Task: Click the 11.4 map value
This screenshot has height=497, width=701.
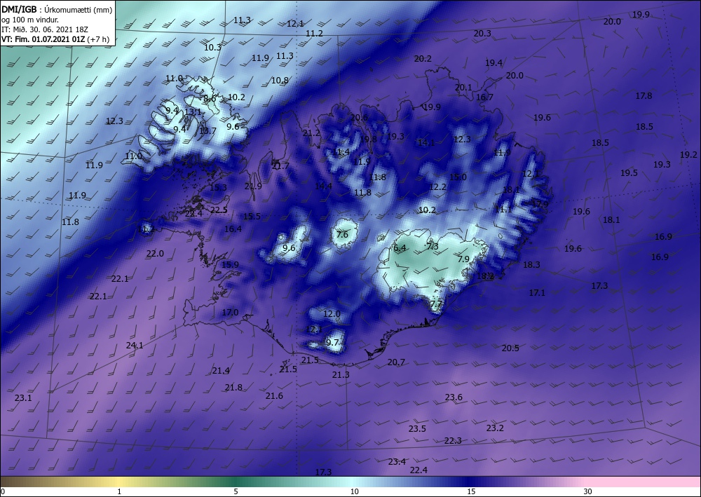Action: pos(341,152)
